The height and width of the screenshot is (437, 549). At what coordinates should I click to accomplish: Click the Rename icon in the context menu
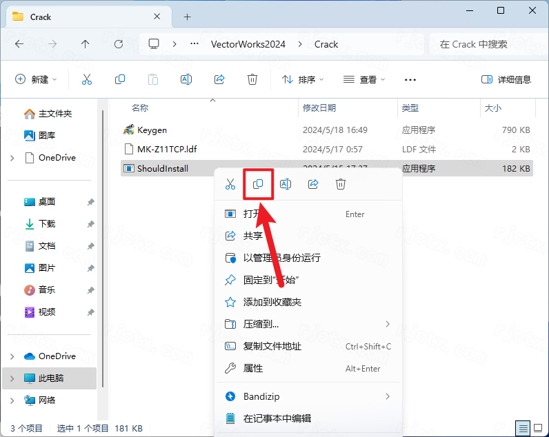pyautogui.click(x=286, y=184)
